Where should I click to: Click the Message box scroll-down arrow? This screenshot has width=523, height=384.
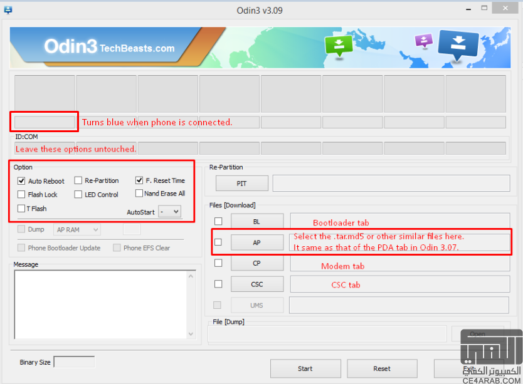191,334
